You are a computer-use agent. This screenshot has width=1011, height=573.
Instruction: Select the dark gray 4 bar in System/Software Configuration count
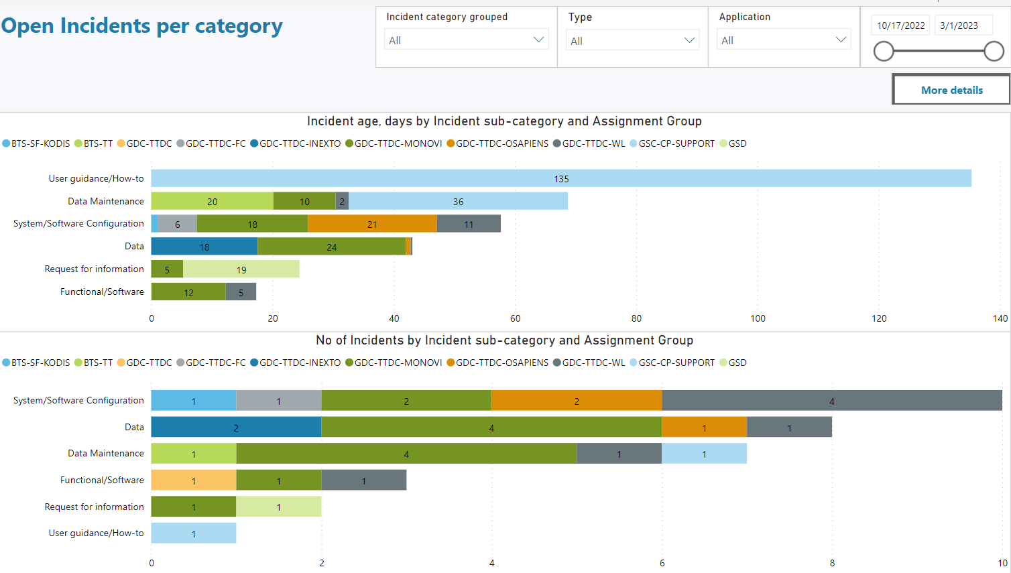pyautogui.click(x=832, y=401)
